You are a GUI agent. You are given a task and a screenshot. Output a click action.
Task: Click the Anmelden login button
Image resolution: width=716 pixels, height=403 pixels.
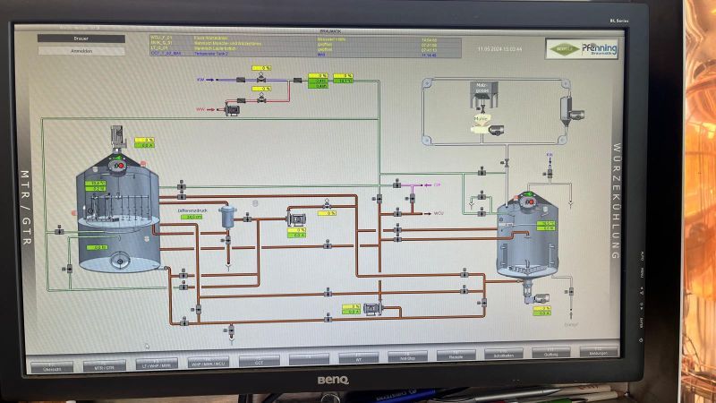(81, 51)
